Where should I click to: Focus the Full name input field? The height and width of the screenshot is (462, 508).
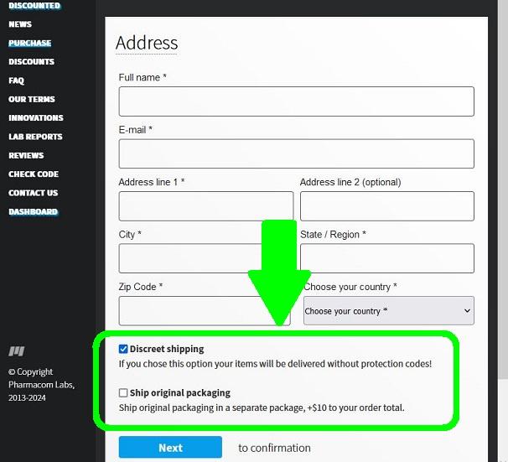[x=296, y=101]
